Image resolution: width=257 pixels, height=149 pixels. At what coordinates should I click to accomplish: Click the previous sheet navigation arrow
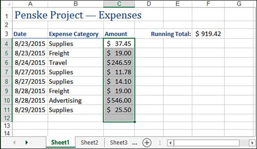click(14, 143)
